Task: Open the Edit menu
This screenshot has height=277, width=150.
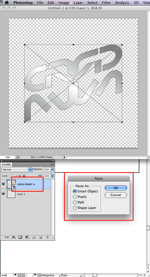Action: (51, 3)
